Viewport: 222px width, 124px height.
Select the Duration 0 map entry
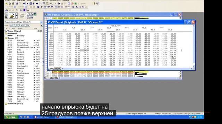tap(21, 52)
